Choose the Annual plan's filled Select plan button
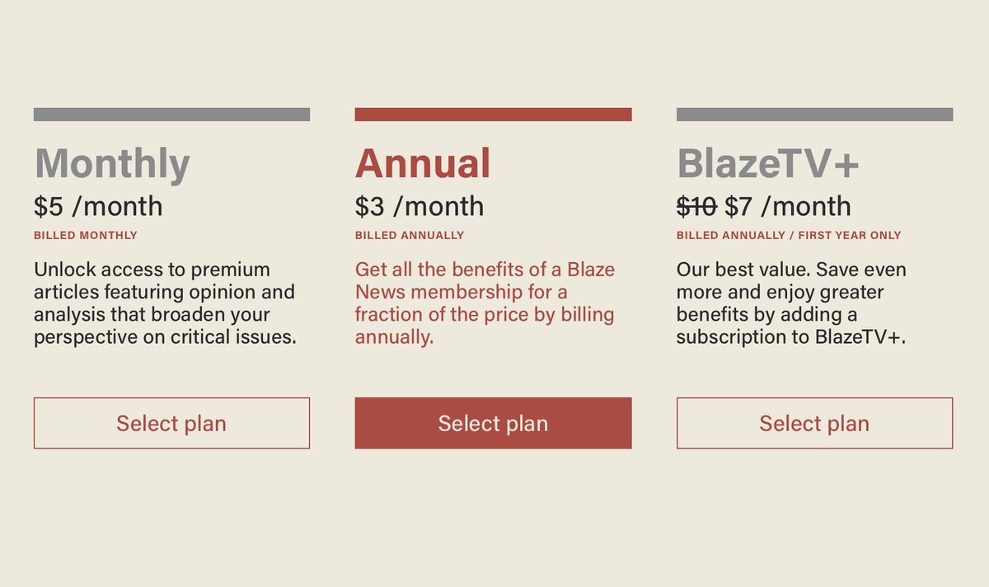 click(493, 423)
